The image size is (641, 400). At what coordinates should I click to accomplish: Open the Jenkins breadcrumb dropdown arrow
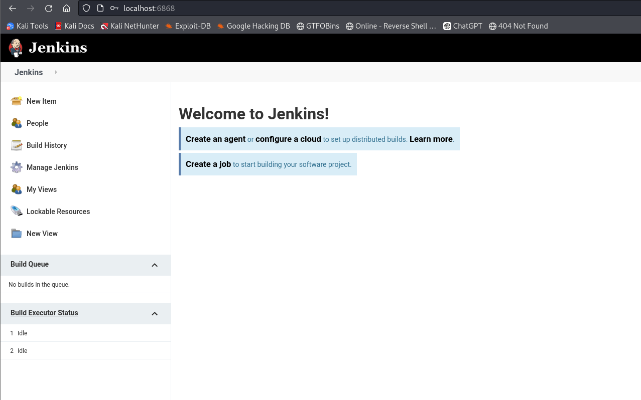click(56, 72)
